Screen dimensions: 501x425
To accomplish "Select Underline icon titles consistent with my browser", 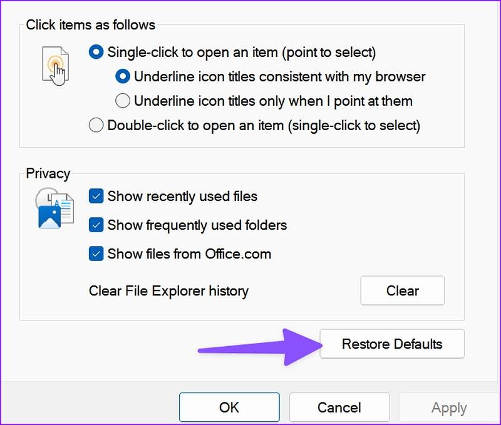I will 123,77.
